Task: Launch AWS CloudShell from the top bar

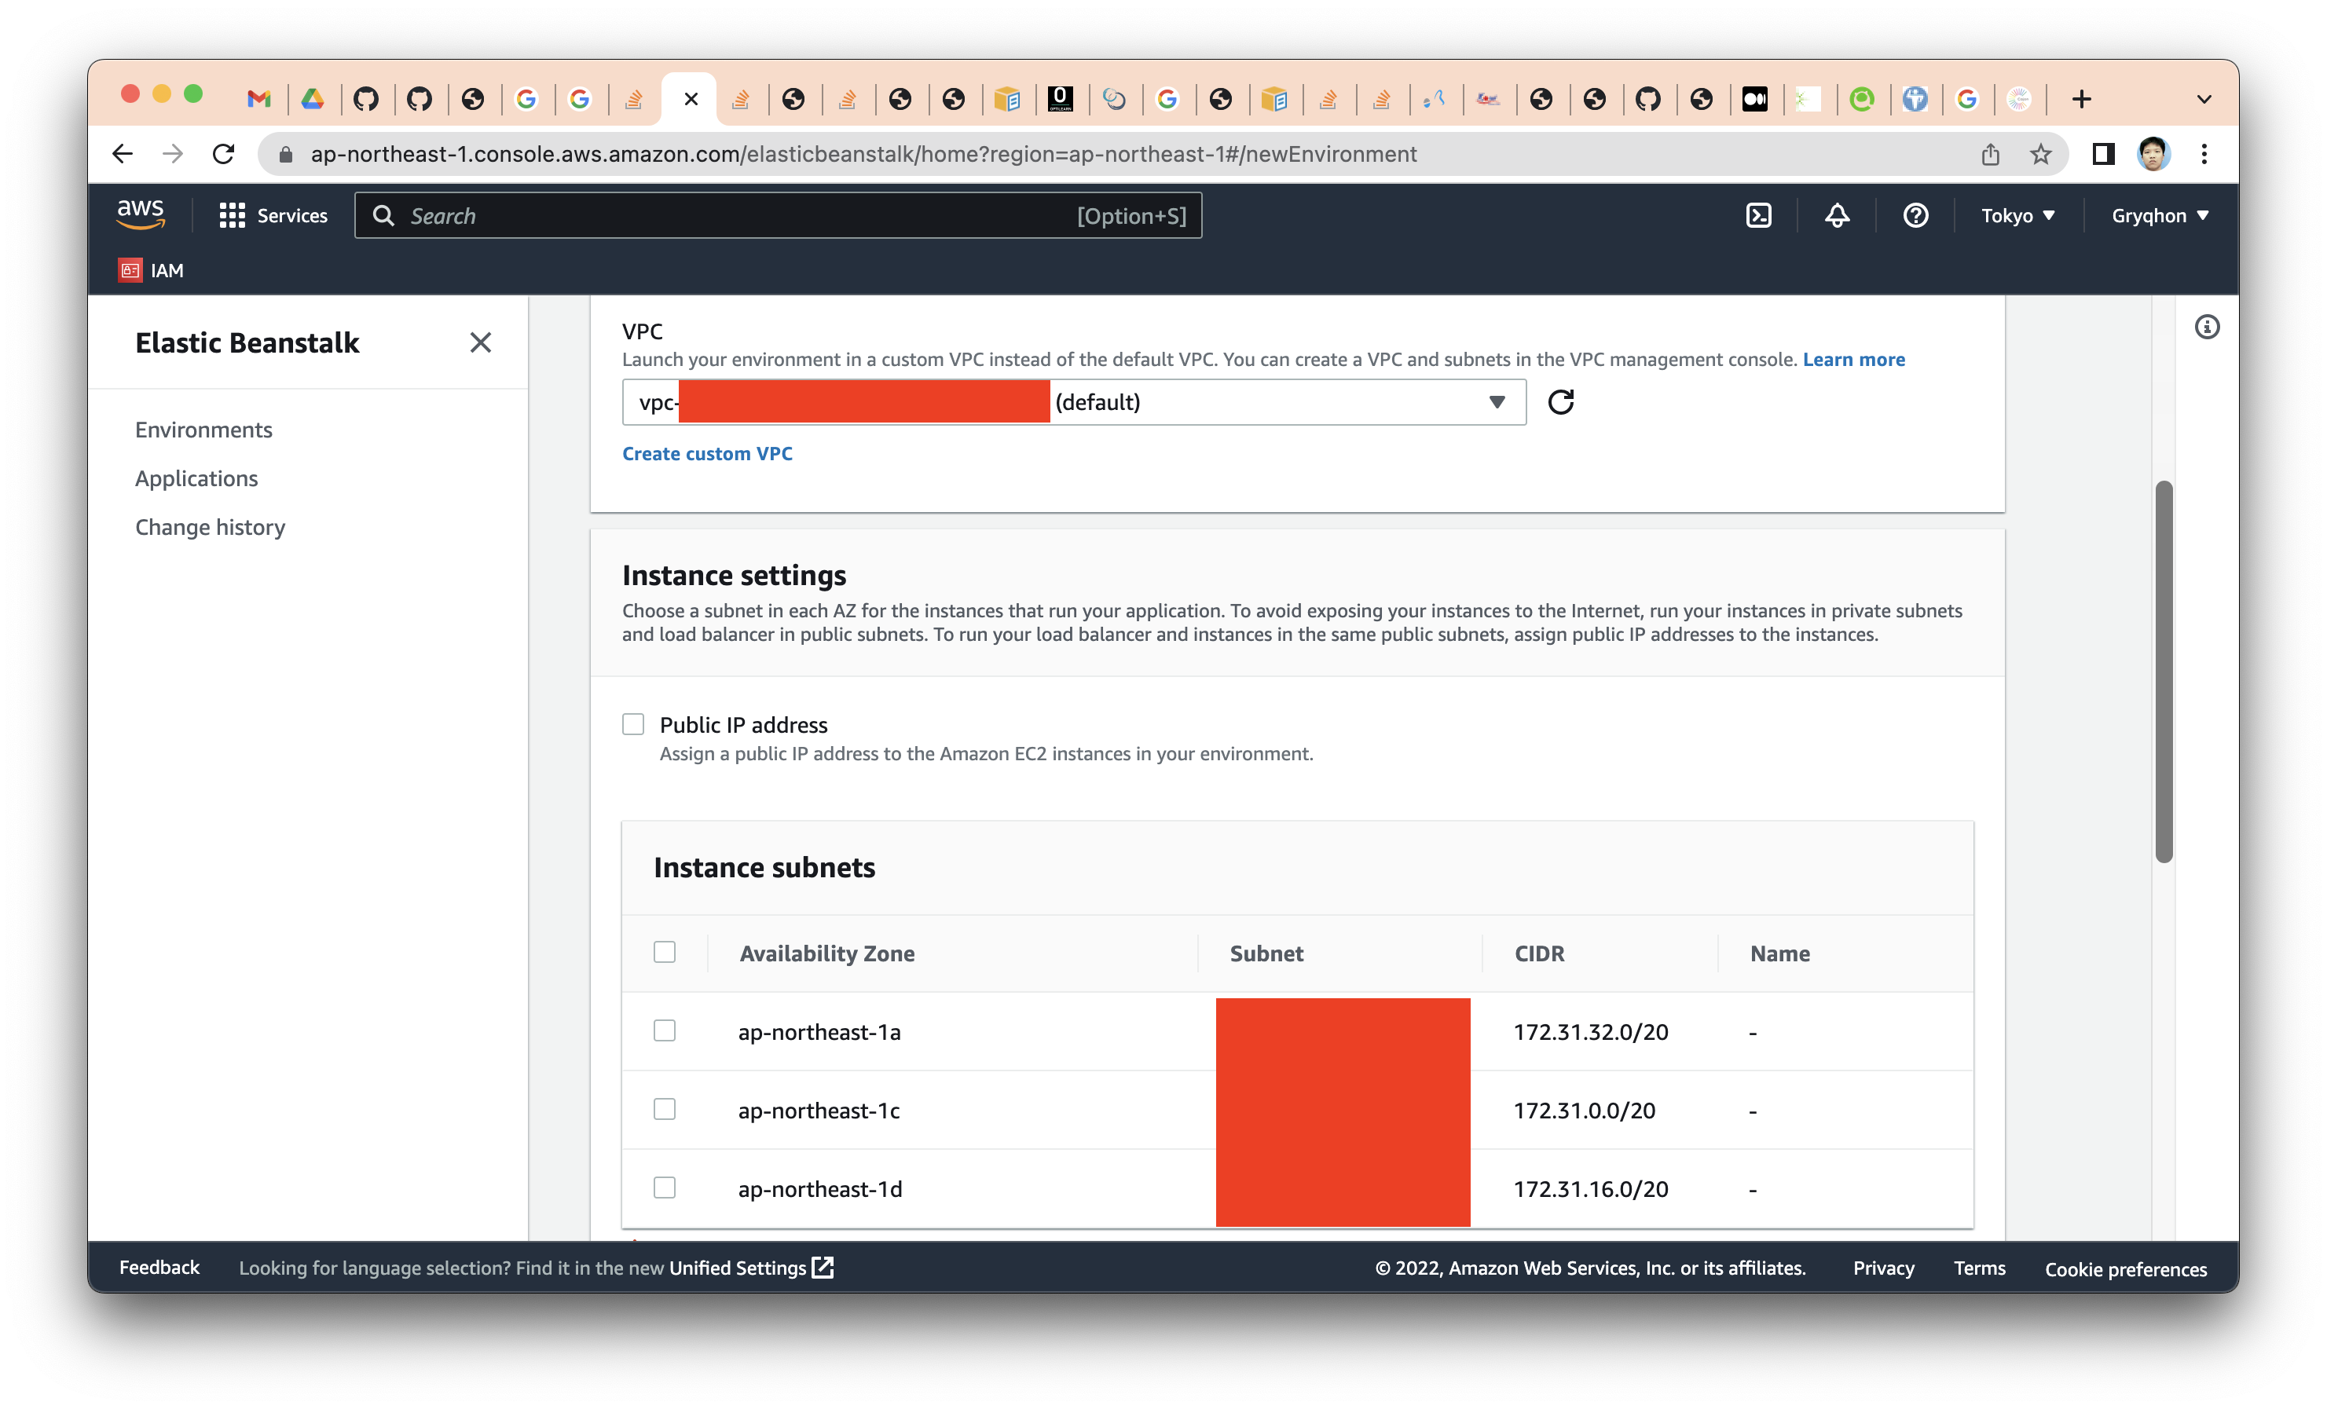Action: click(x=1758, y=215)
